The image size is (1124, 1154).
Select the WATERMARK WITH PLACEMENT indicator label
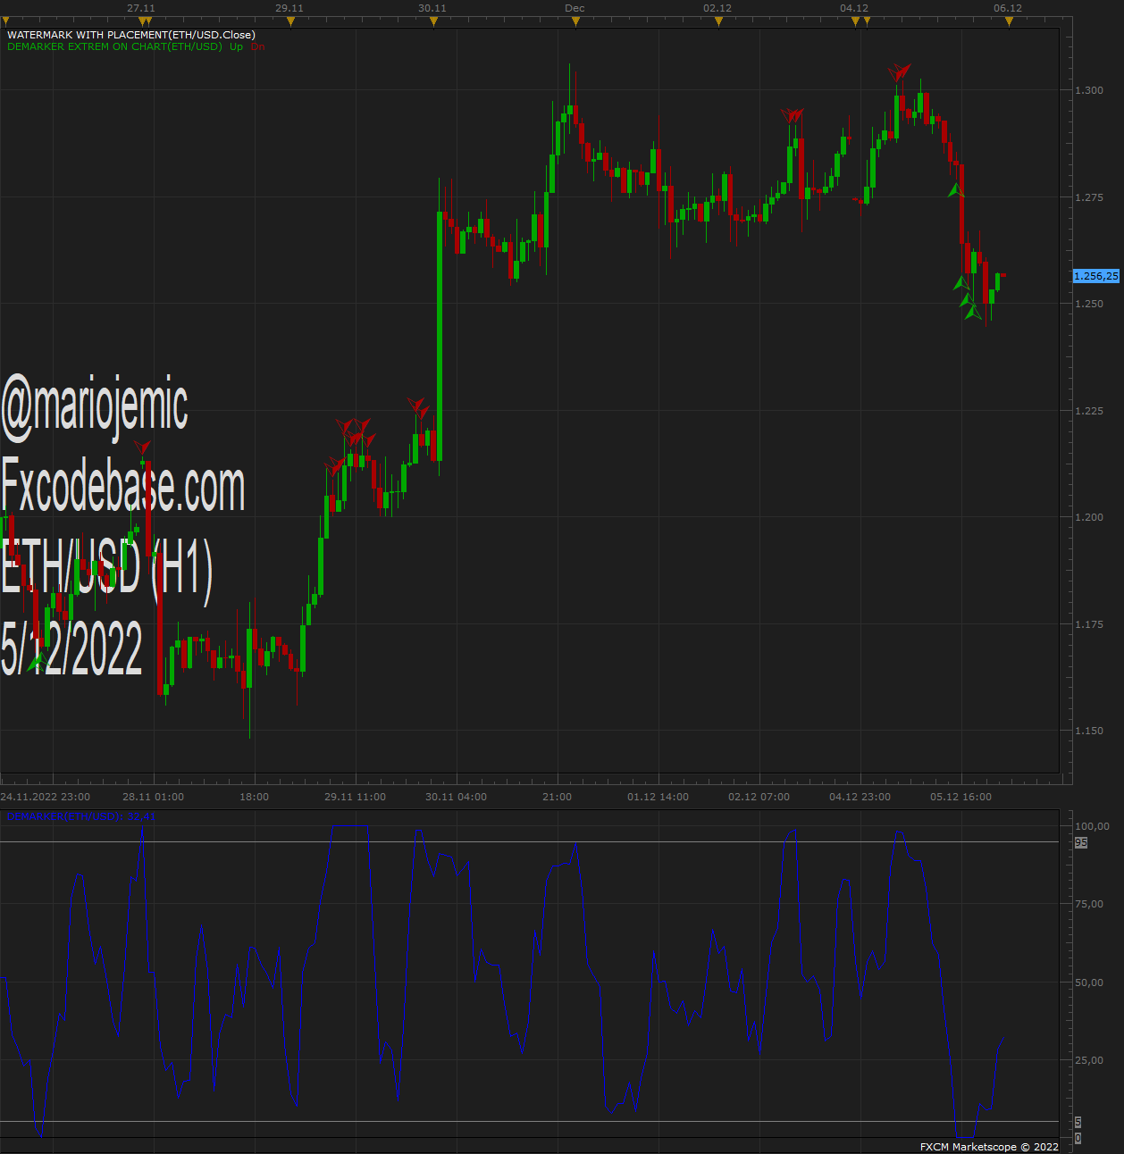coord(131,35)
